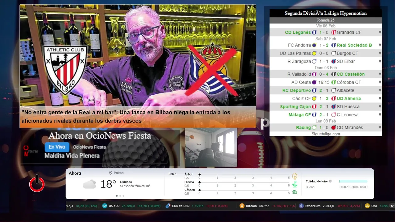Click the Sensación térmica 18° text

[135, 186]
